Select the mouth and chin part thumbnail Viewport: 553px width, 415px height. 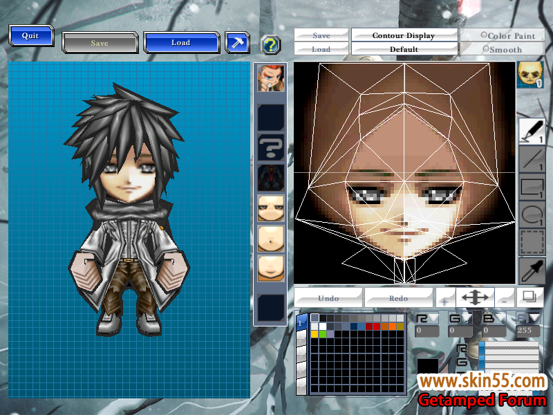270,268
